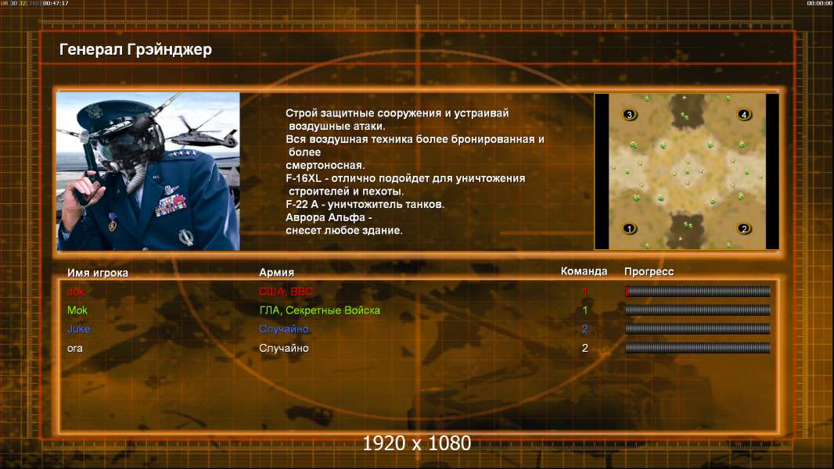Click ora's loading progress bar

click(x=698, y=348)
